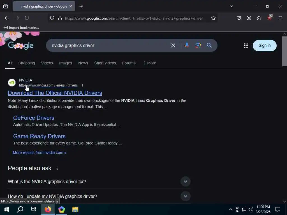The height and width of the screenshot is (215, 287).
Task: Submit search with magnifier icon
Action: (x=209, y=45)
